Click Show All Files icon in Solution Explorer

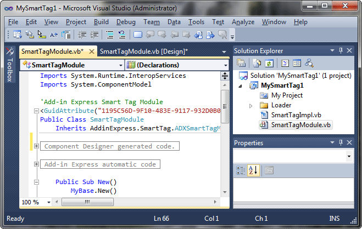[257, 63]
